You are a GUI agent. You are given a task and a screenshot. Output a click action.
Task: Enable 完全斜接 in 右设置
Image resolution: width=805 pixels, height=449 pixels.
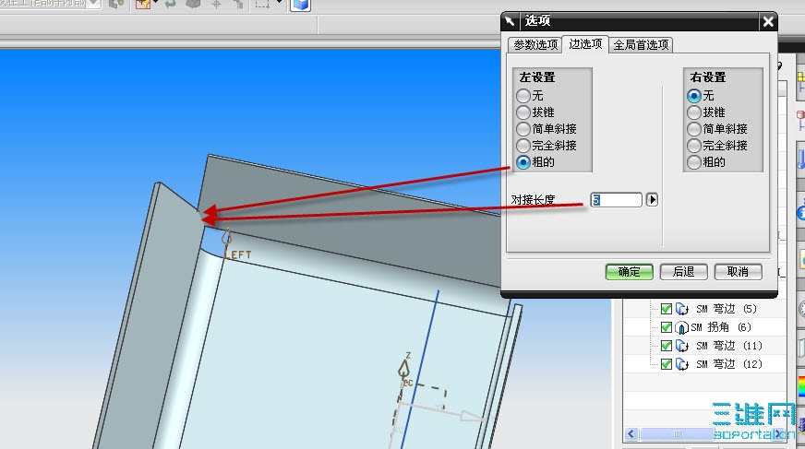[694, 146]
